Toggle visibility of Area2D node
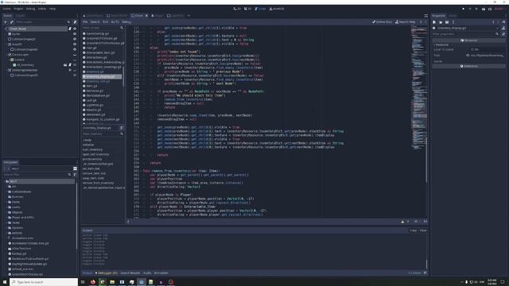This screenshot has width=509, height=286. coord(75,44)
